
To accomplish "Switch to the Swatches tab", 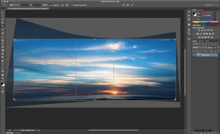I will [x=201, y=10].
